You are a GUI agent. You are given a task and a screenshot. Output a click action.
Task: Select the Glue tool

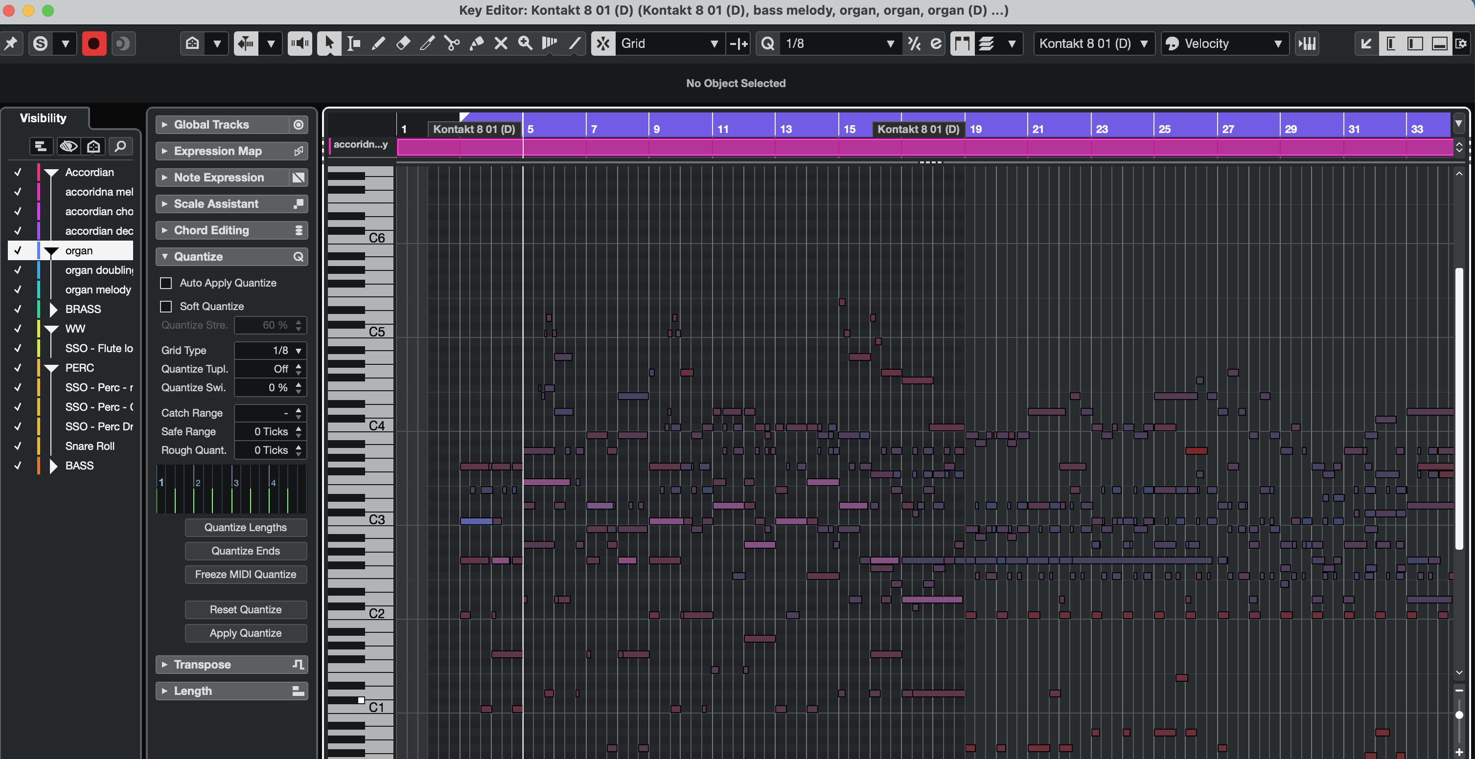(476, 44)
